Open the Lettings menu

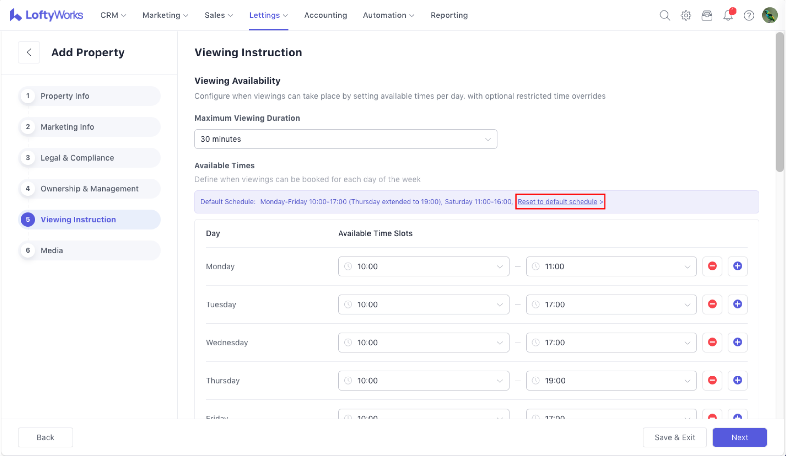(x=268, y=15)
